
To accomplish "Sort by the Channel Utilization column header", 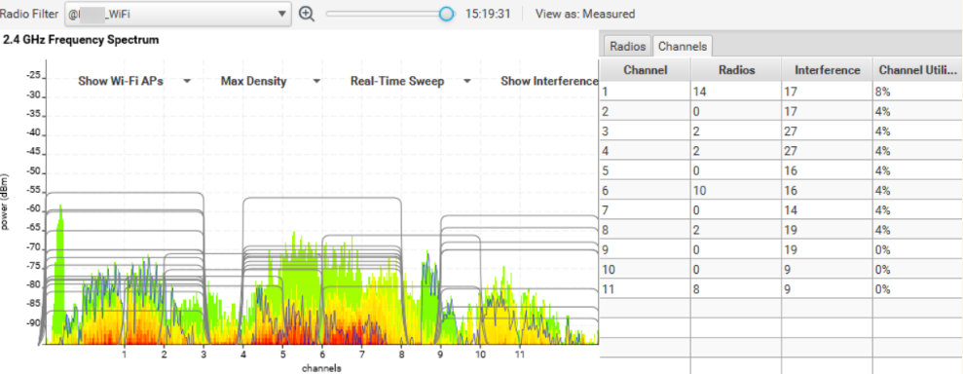I will click(917, 70).
